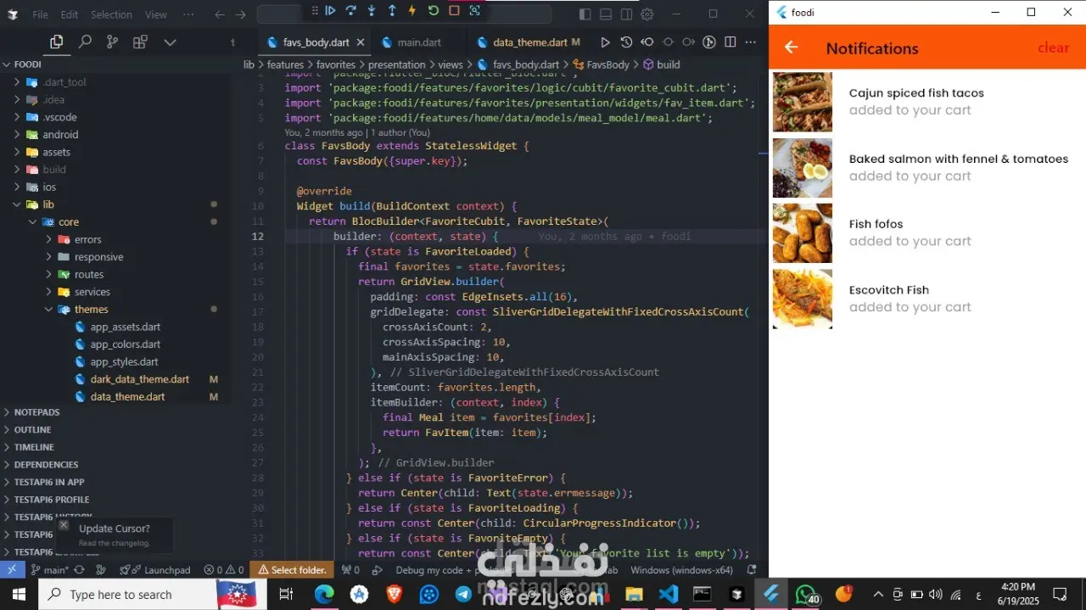Open the widget inspector icon in debug toolbar
Viewport: 1086px width, 610px height.
click(x=474, y=11)
